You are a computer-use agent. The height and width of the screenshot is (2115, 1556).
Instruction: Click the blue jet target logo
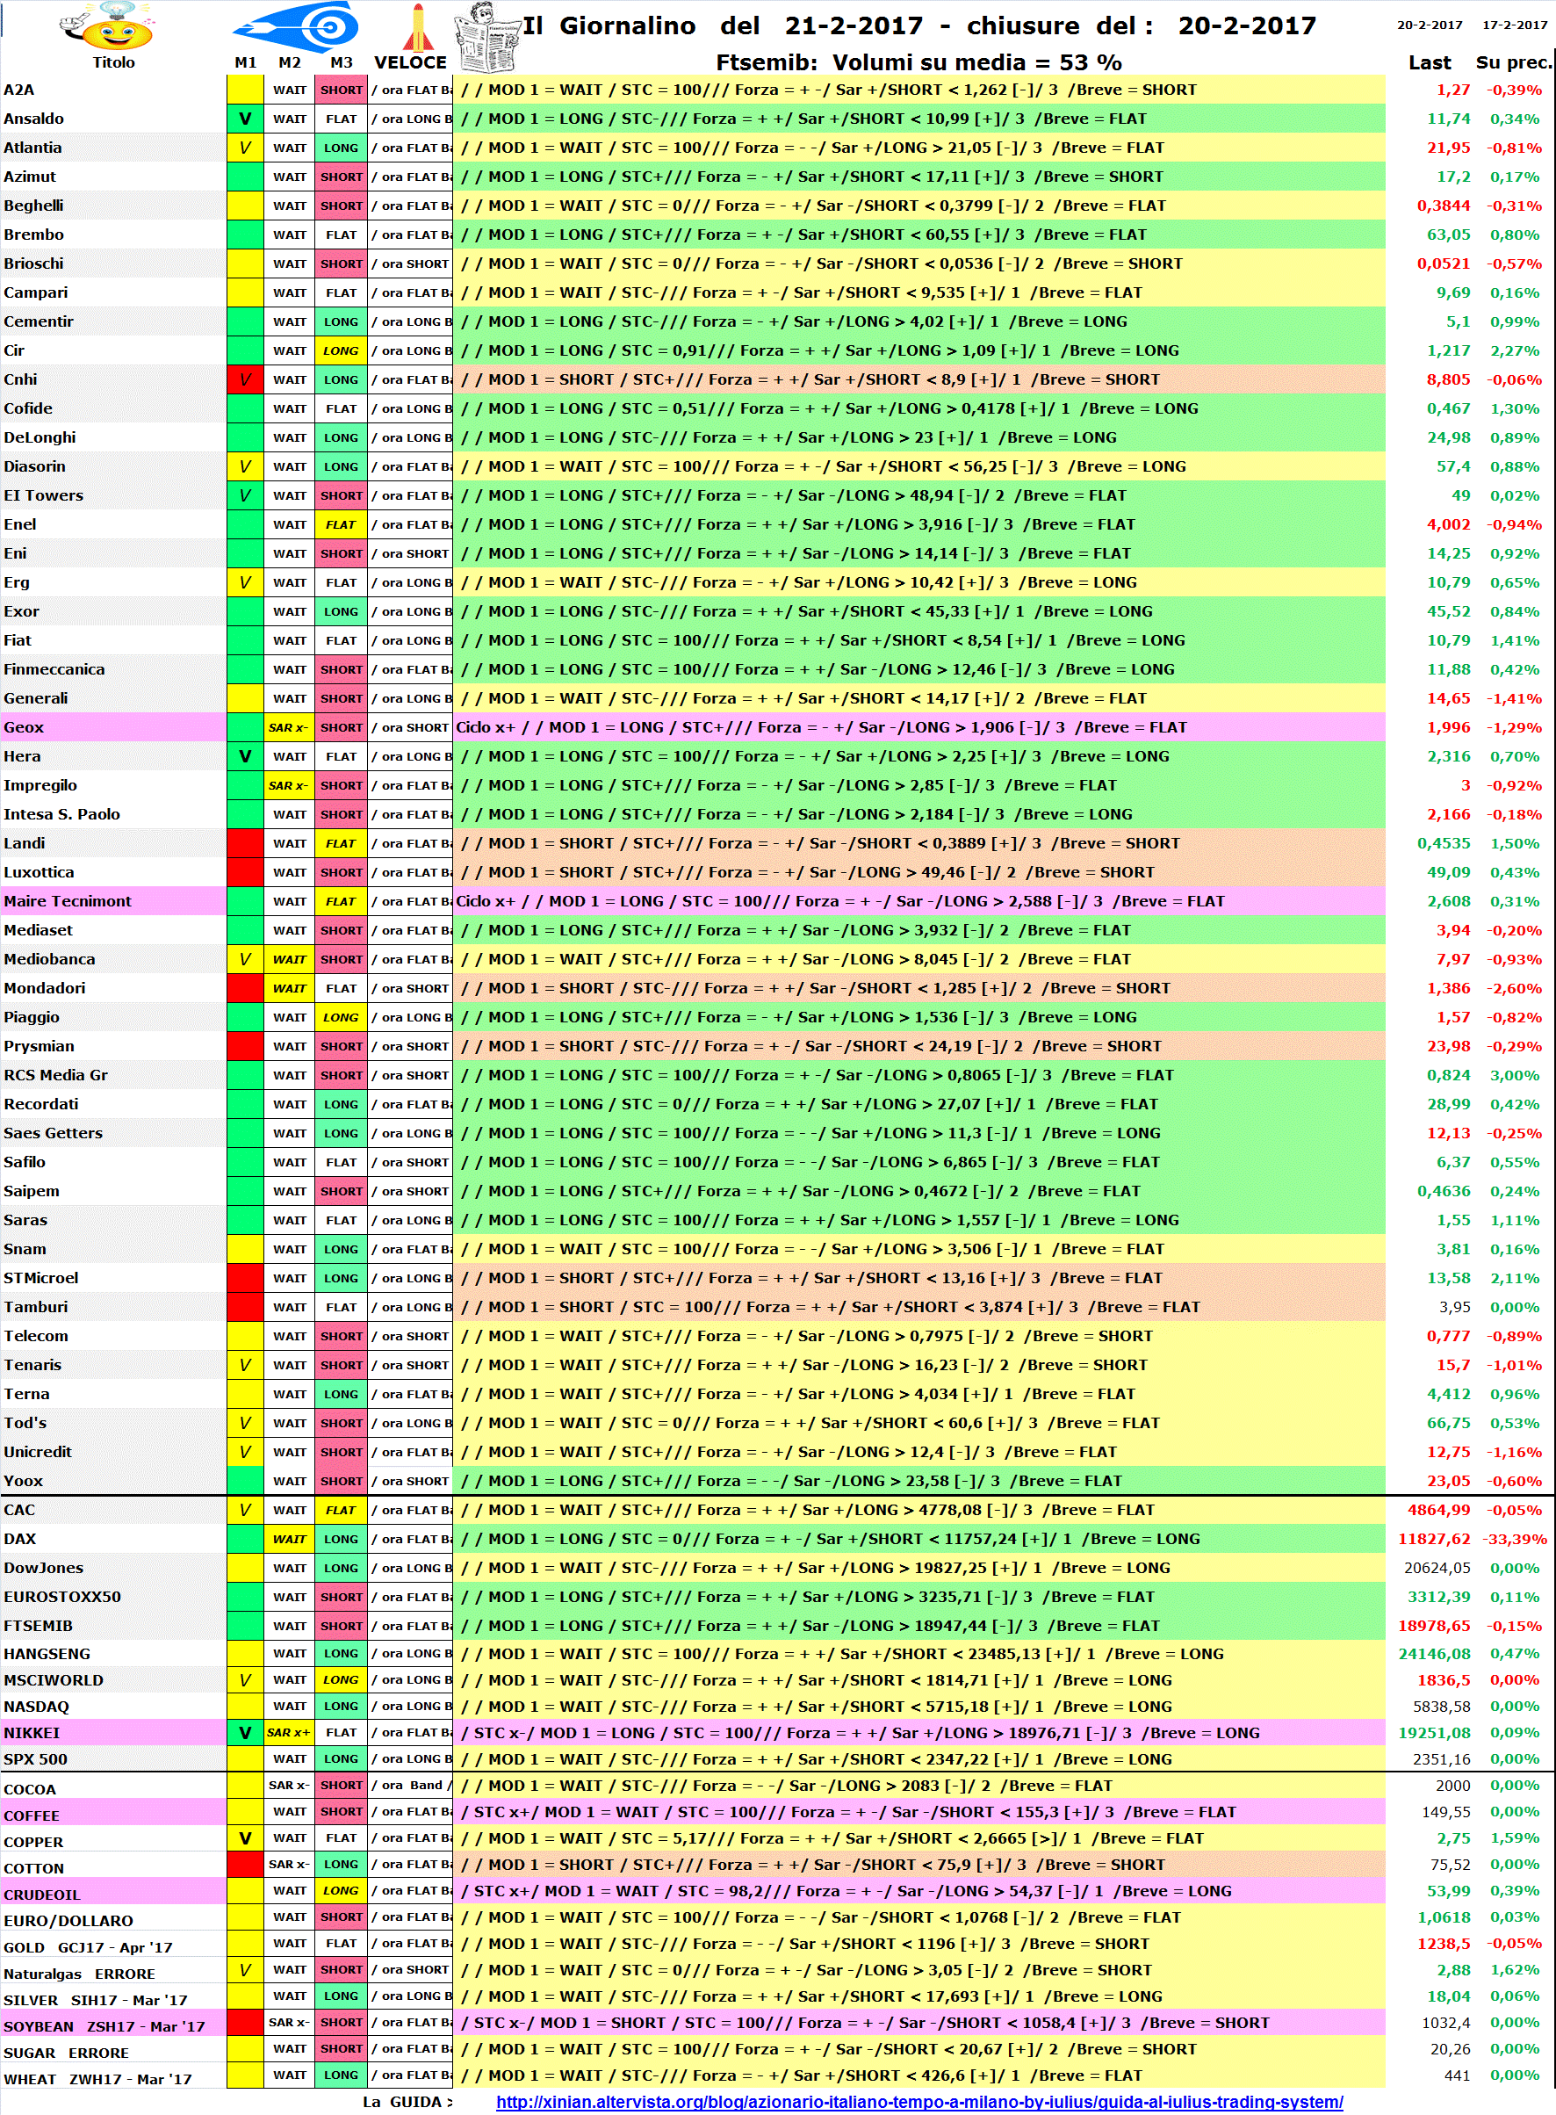click(x=296, y=25)
